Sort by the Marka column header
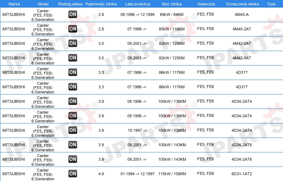Screen dimensions: 283x181 [x=14, y=4]
